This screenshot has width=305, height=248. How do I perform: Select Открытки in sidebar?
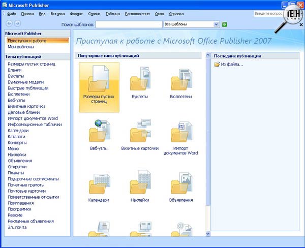tap(17, 167)
